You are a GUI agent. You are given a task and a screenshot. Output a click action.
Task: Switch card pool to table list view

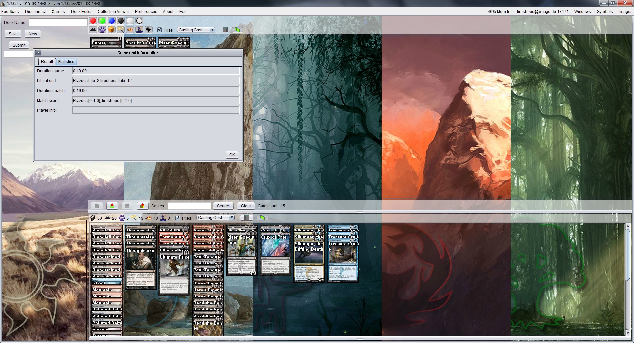coord(225,30)
